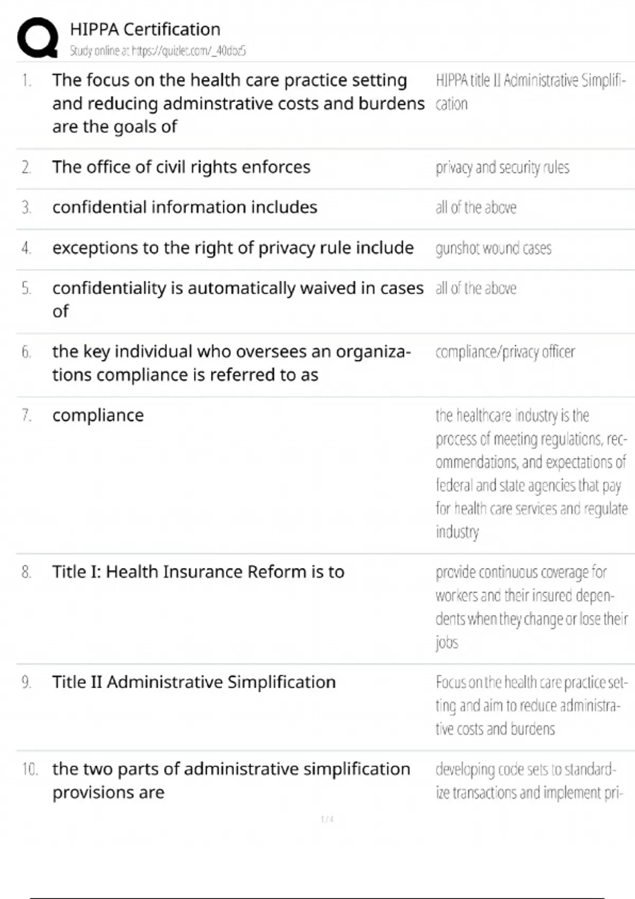The width and height of the screenshot is (635, 899).
Task: Click the Quizlet Q logo
Action: coord(37,37)
